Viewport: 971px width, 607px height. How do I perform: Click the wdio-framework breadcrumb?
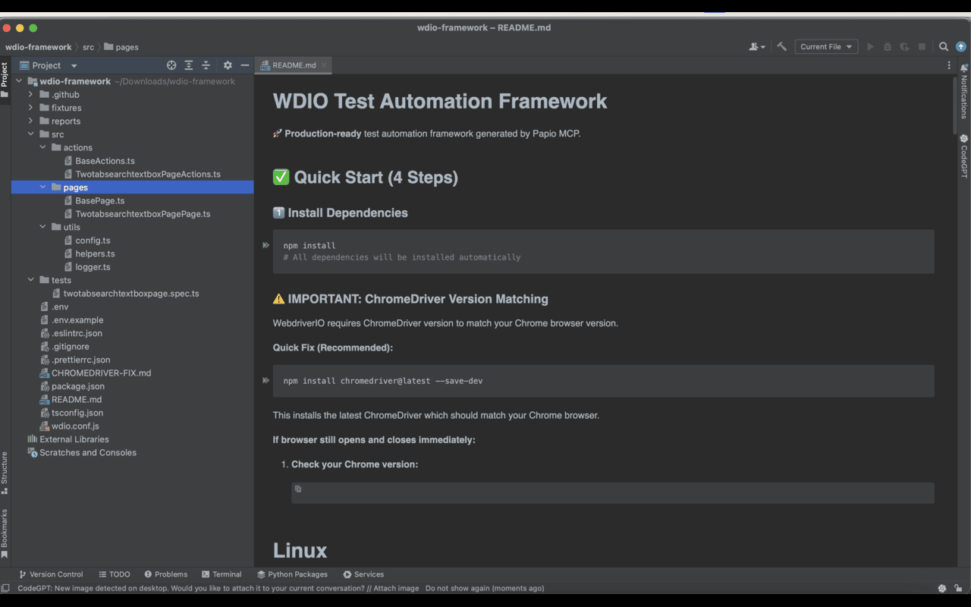38,47
